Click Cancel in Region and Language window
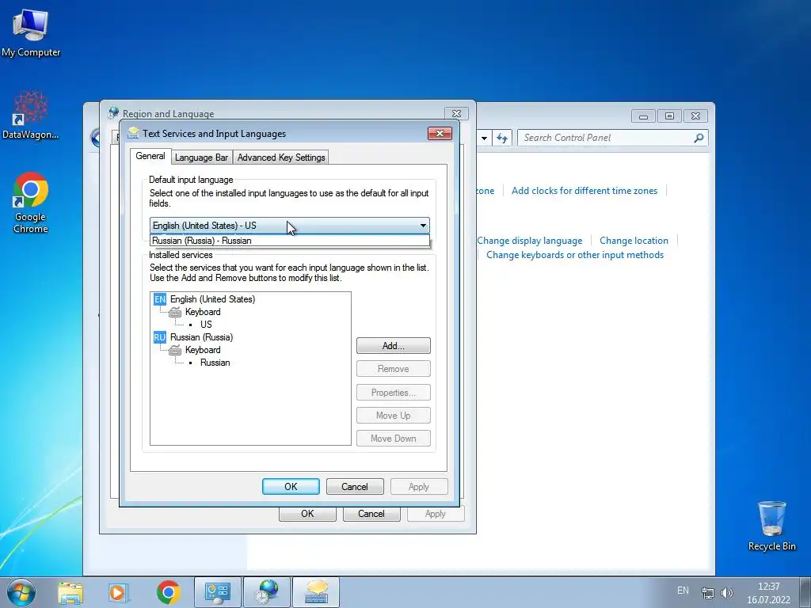This screenshot has width=811, height=608. 371,514
